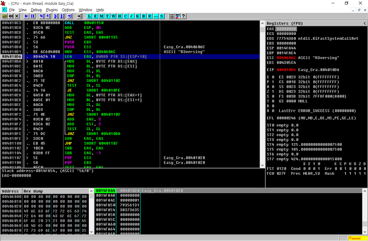368x241 pixels.
Task: Select the EAX register value 00000000
Action: coord(286,29)
